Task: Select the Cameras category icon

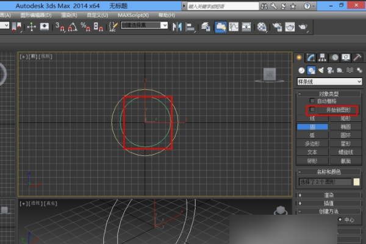Action: tap(330, 70)
